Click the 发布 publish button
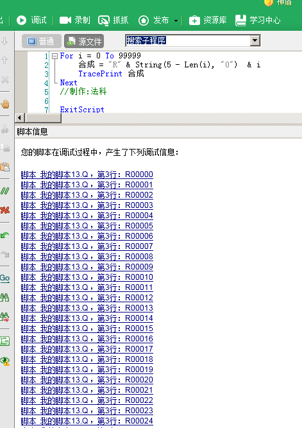302x428 pixels. point(154,20)
